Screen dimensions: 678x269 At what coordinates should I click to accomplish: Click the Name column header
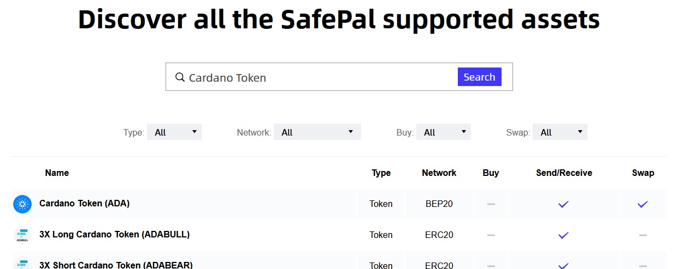point(57,173)
